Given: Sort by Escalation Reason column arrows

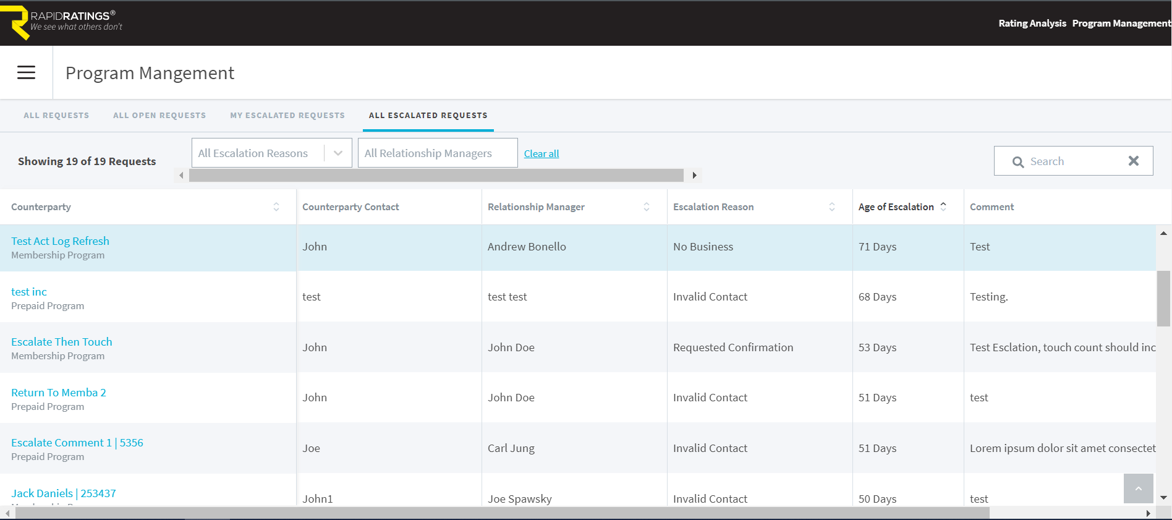Looking at the screenshot, I should coord(832,207).
